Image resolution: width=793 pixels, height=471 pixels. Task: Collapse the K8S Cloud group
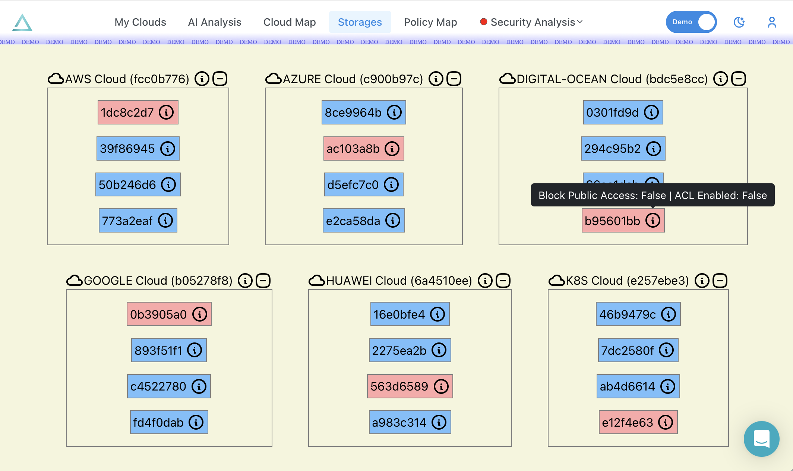[x=720, y=281]
